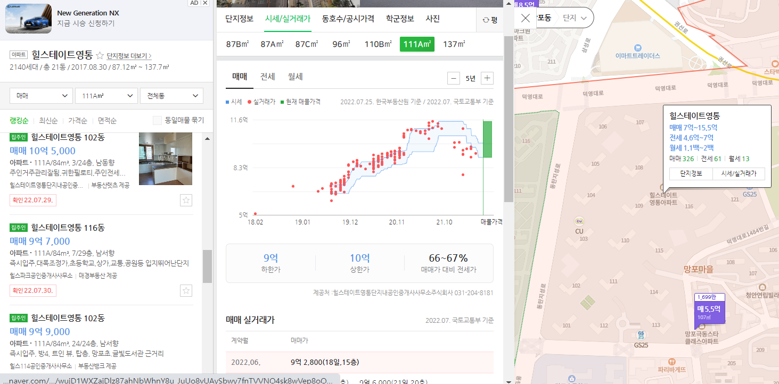
Task: Close the Lexus ad with X icon
Action: [x=205, y=3]
